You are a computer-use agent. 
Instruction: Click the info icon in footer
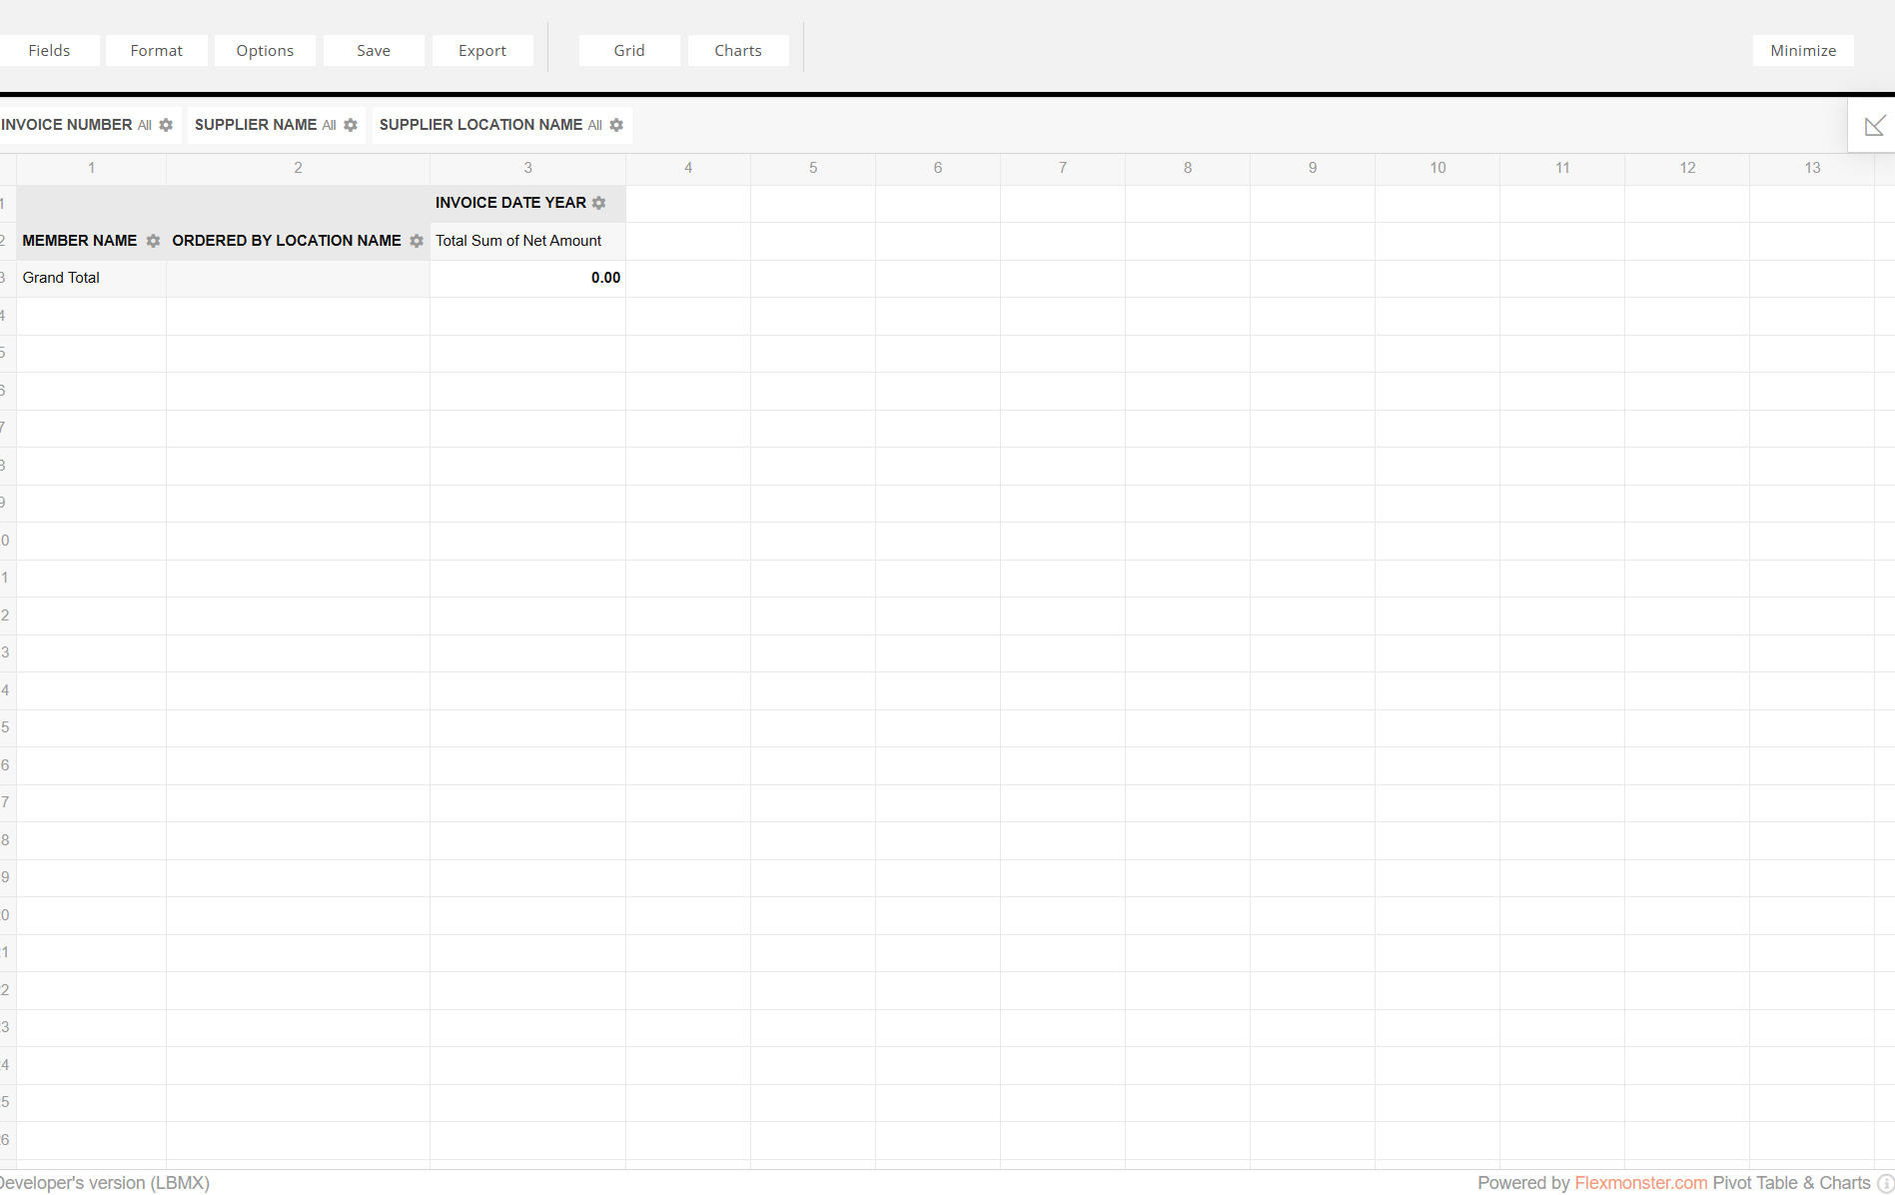tap(1885, 1183)
